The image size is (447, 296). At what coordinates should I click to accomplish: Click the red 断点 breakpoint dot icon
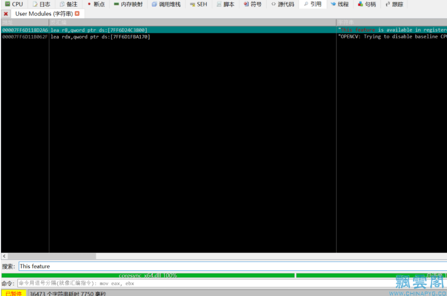click(x=89, y=4)
